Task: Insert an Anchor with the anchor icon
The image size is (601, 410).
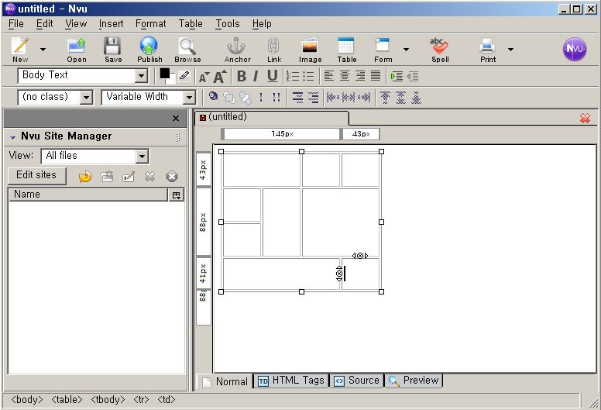Action: tap(236, 46)
